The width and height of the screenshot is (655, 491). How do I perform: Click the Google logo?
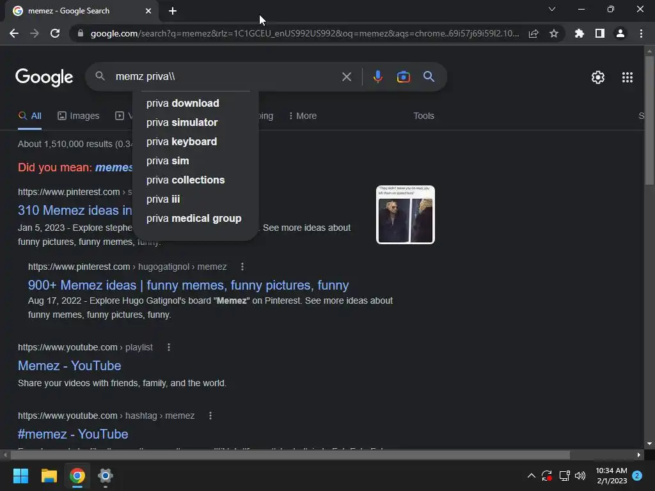coord(44,77)
